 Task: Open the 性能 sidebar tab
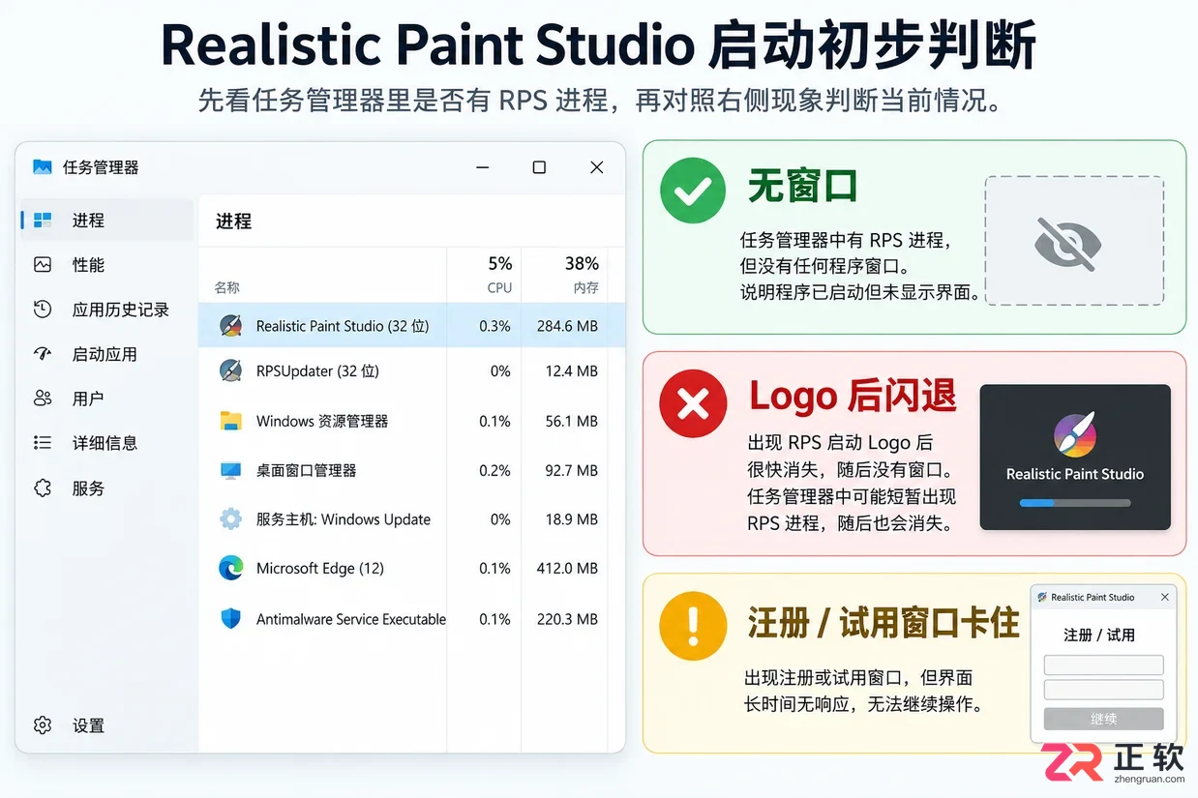(x=107, y=265)
